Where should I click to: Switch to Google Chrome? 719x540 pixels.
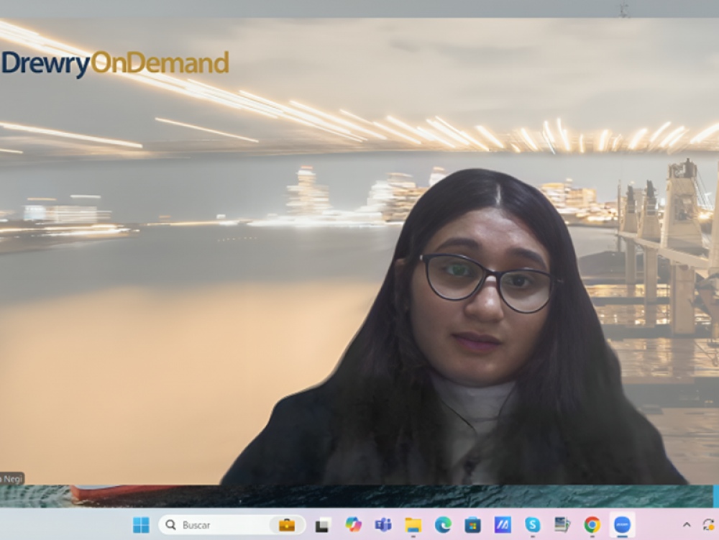pos(592,525)
